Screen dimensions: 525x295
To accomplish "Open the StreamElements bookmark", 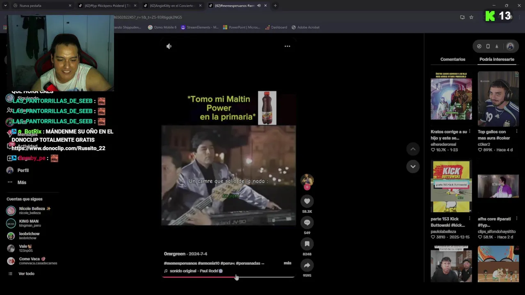I will pyautogui.click(x=200, y=27).
